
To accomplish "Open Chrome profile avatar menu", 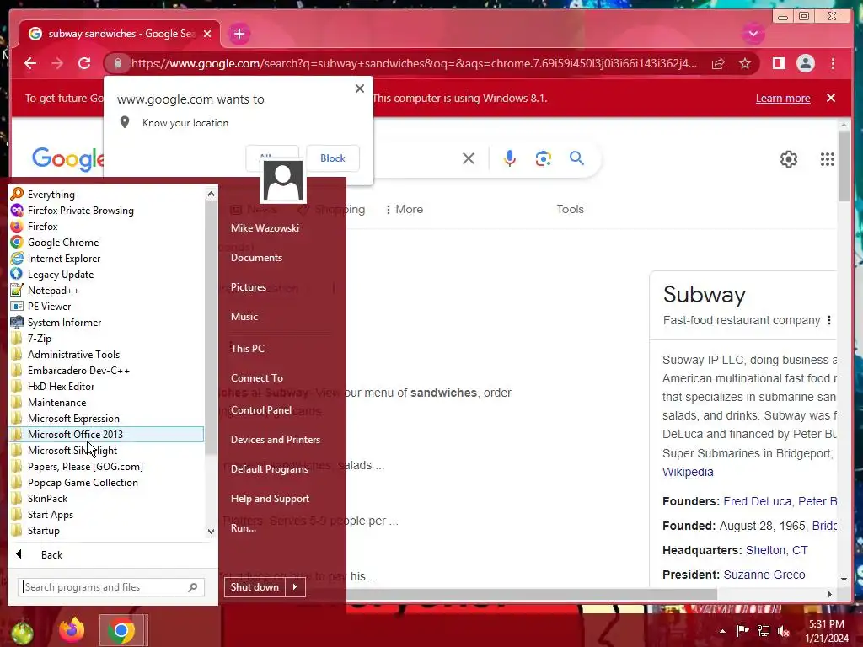I will point(805,63).
